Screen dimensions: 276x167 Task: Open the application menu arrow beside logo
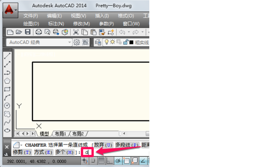coord(16,10)
